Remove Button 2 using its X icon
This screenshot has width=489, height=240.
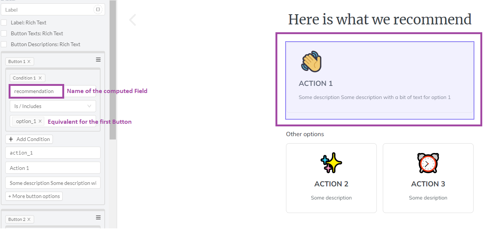click(x=29, y=219)
